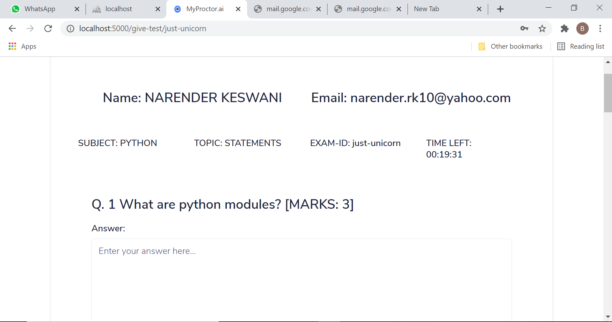The image size is (612, 322).
Task: Click the scrollbar down arrow
Action: pos(608,317)
